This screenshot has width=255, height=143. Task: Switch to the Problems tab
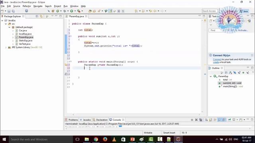72,120
